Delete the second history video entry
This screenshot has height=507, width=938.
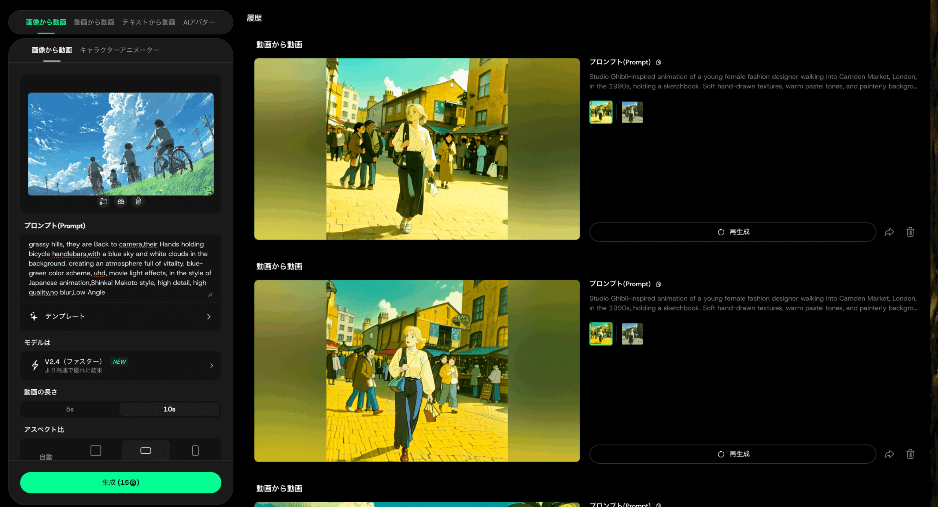(x=910, y=454)
